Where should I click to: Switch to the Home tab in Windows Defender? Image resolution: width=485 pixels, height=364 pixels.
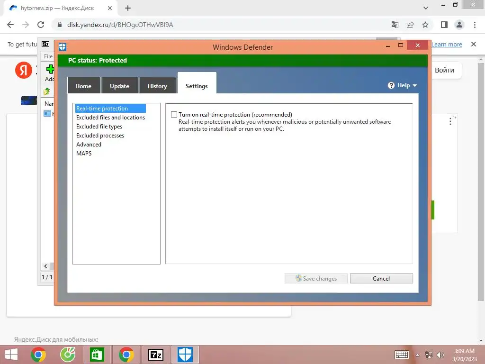pos(83,86)
